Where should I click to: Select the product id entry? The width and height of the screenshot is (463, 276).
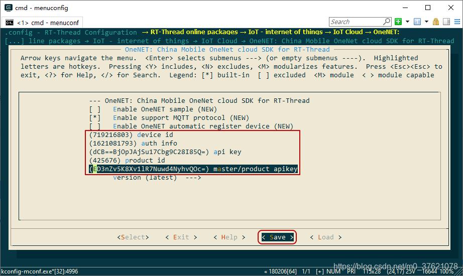(x=127, y=161)
